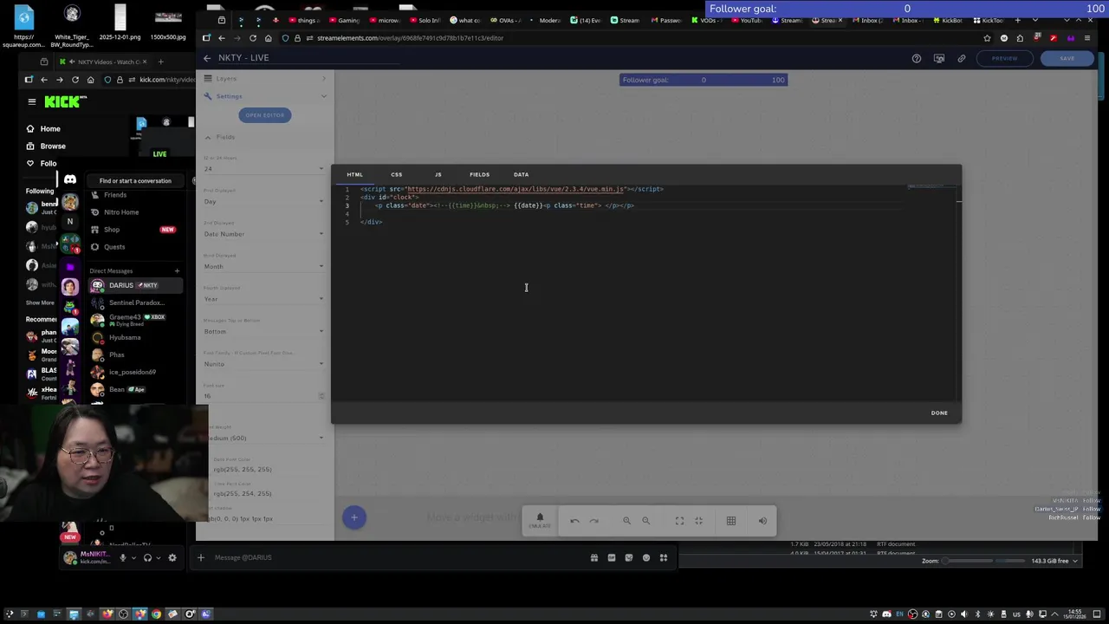Image resolution: width=1109 pixels, height=624 pixels.
Task: Click the Time Font Color rgb(255, 254, 255) field
Action: pyautogui.click(x=264, y=493)
